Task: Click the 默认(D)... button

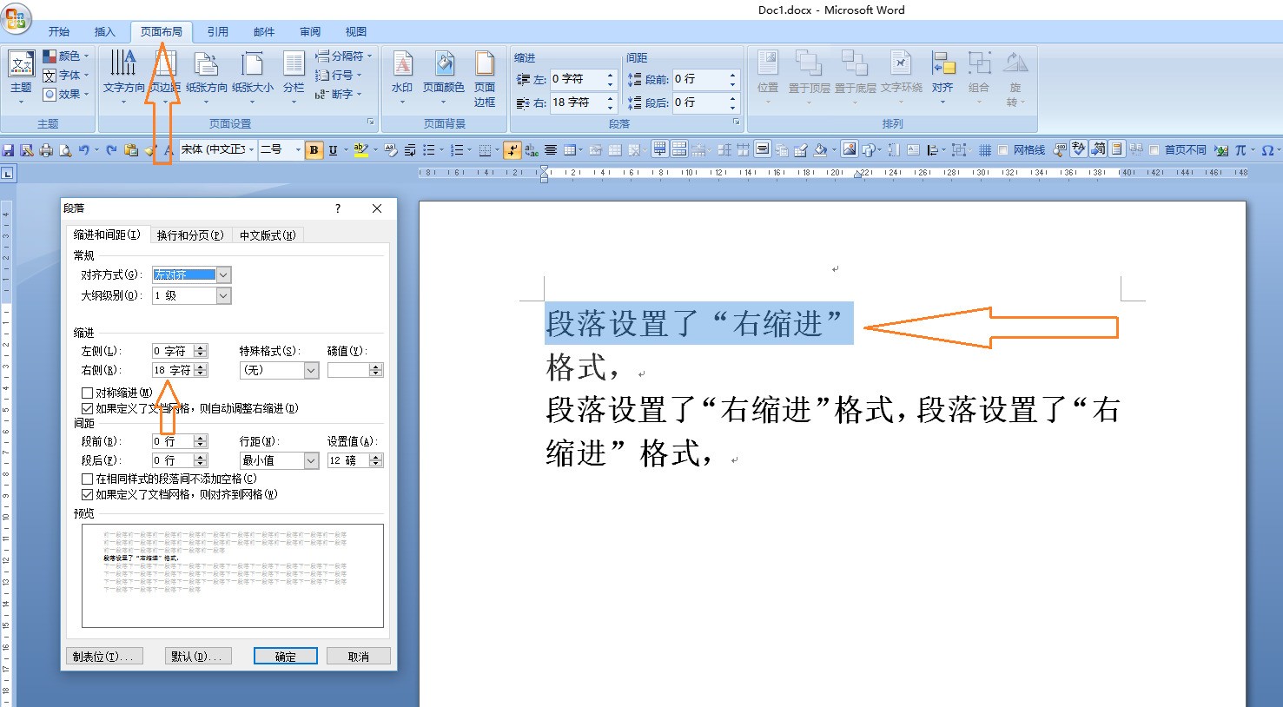Action: pos(196,657)
